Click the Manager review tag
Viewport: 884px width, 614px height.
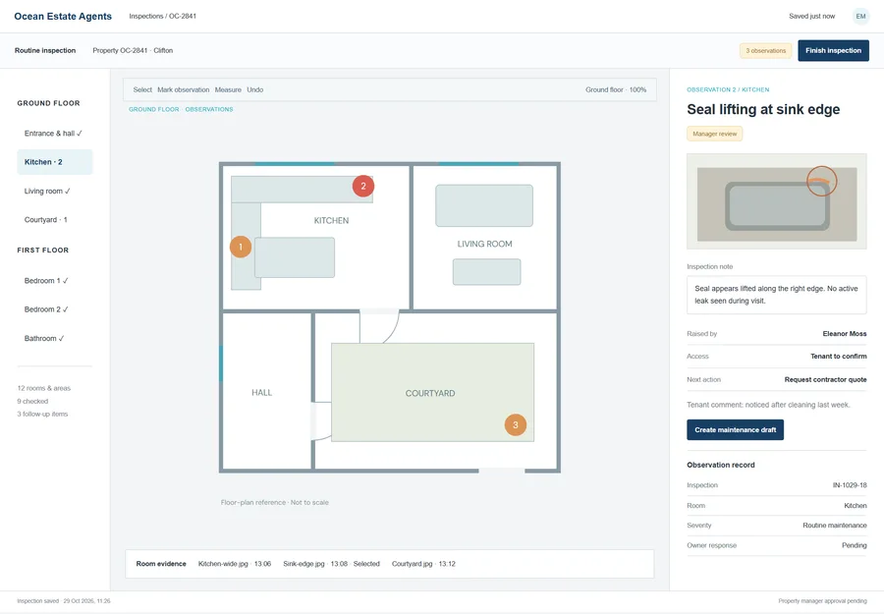(714, 134)
